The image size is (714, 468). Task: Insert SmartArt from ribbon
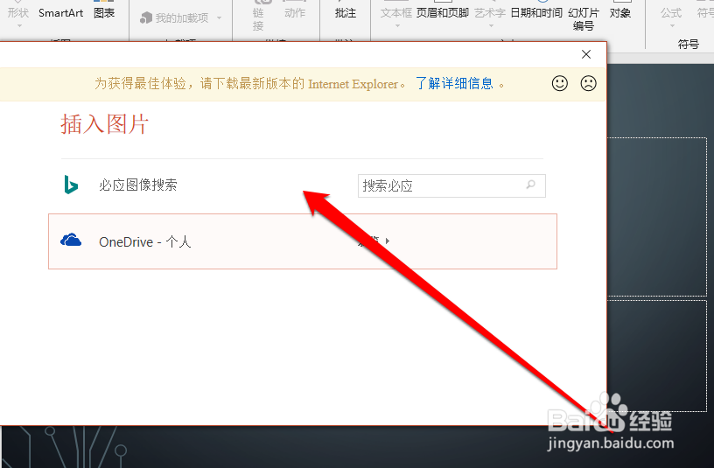coord(61,13)
